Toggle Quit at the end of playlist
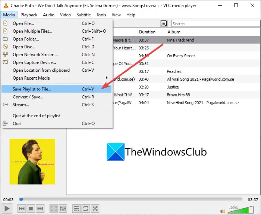This screenshot has width=261, height=215. [x=56, y=116]
